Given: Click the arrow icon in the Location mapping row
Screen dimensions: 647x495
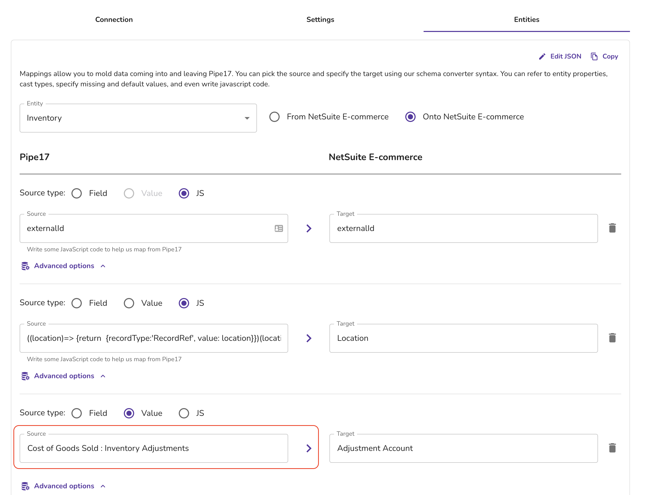Looking at the screenshot, I should tap(309, 338).
